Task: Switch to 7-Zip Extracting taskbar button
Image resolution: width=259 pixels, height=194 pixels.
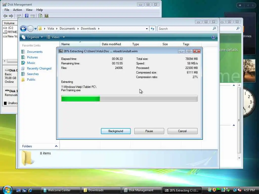Action: point(182,190)
